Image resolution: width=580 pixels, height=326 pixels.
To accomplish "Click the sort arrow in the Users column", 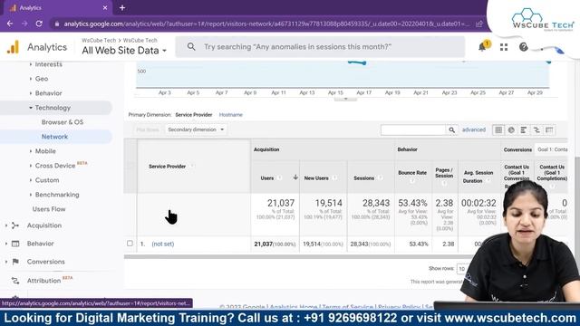I will tap(295, 177).
